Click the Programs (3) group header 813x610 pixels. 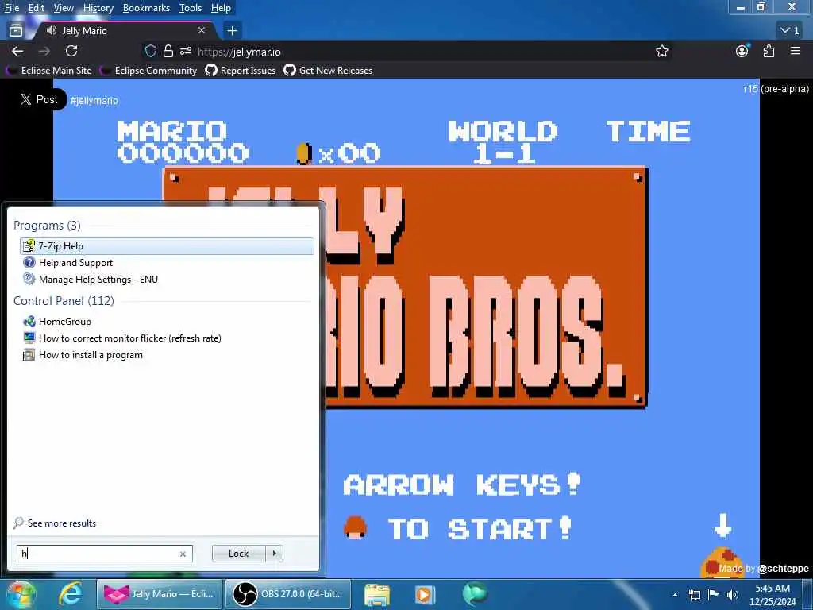point(47,226)
